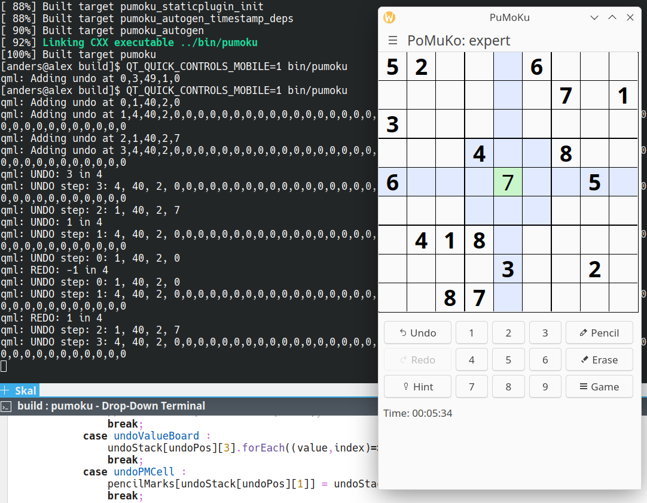Open the Game menu button
647x503 pixels.
(599, 386)
